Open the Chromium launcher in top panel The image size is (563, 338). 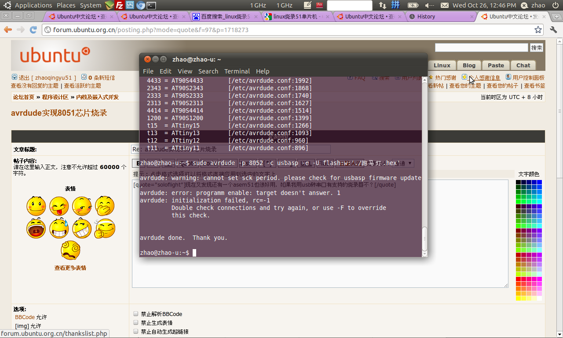[x=140, y=5]
